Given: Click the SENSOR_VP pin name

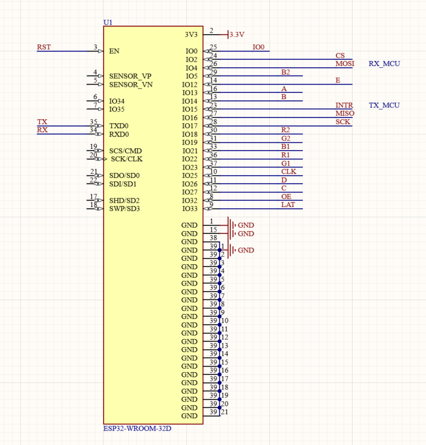Looking at the screenshot, I should tap(130, 76).
